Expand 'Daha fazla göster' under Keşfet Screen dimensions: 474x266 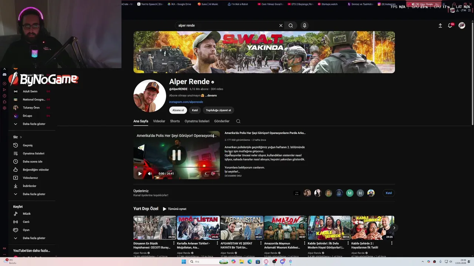[x=33, y=238]
